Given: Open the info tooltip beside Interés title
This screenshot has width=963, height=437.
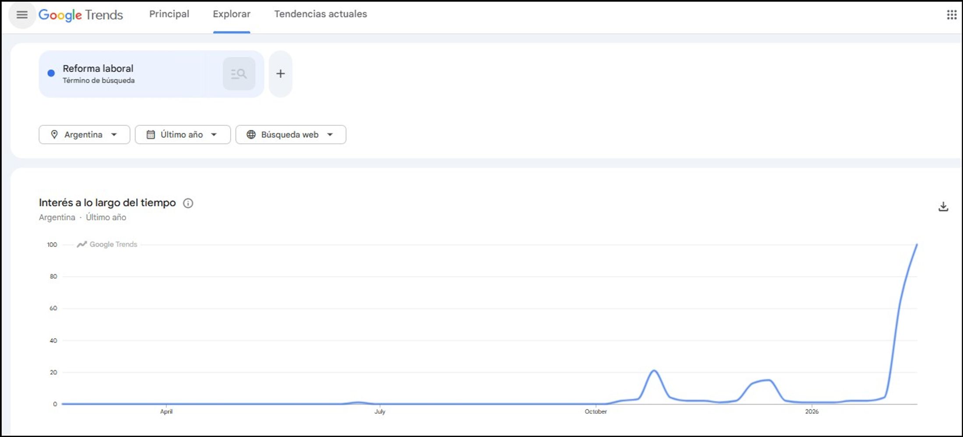Looking at the screenshot, I should tap(188, 203).
